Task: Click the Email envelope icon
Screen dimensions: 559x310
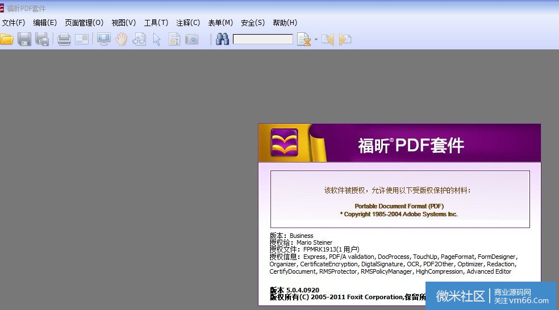Action: coord(82,39)
